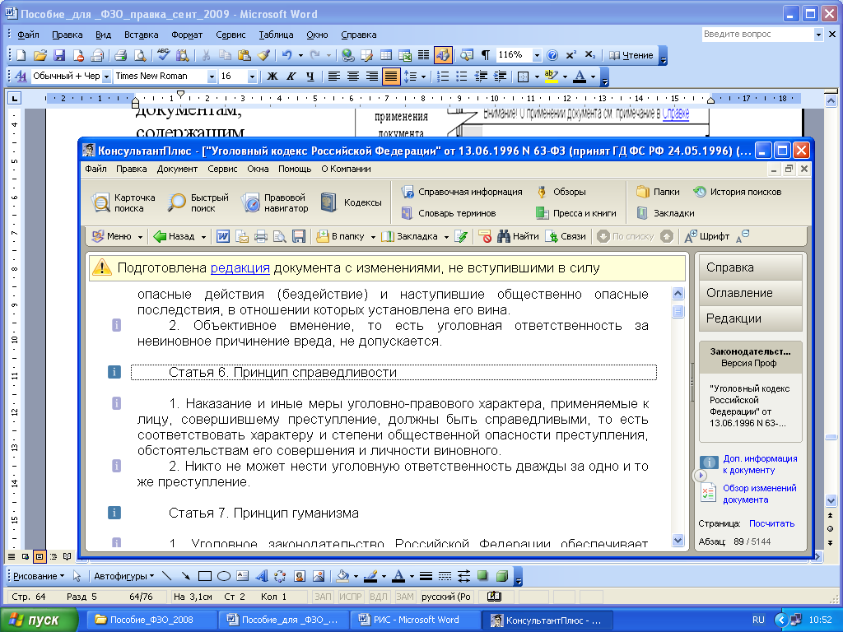This screenshot has width=843, height=632.
Task: Click Word's Save icon
Action: pos(59,55)
